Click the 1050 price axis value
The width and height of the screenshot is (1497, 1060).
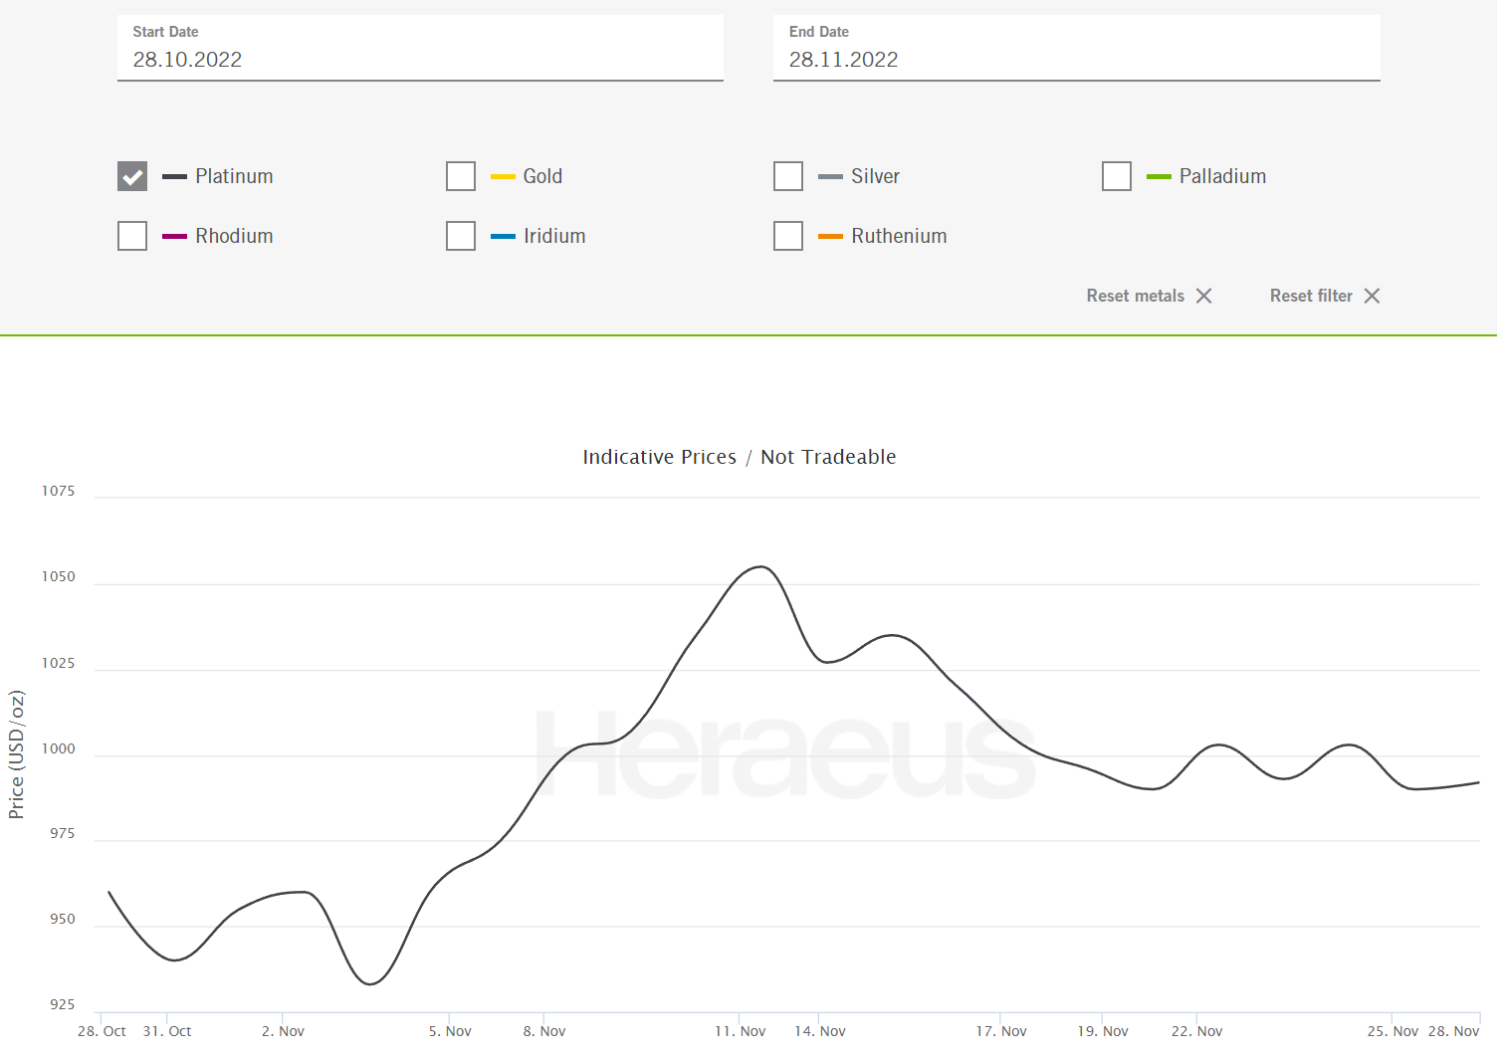(x=58, y=576)
